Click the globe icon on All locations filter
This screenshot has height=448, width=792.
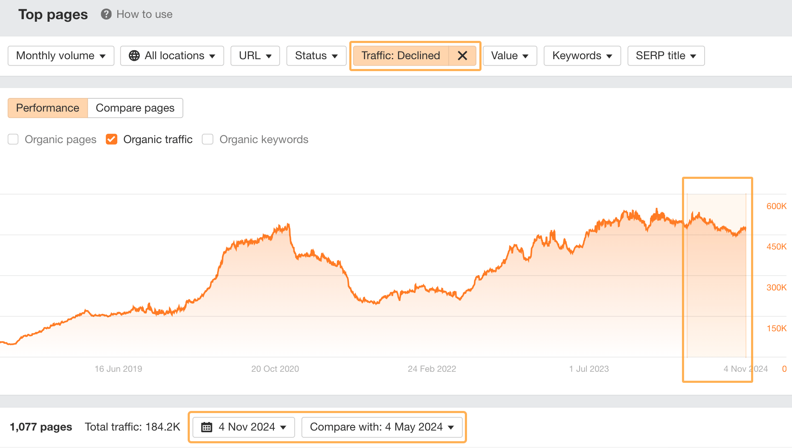(x=134, y=55)
